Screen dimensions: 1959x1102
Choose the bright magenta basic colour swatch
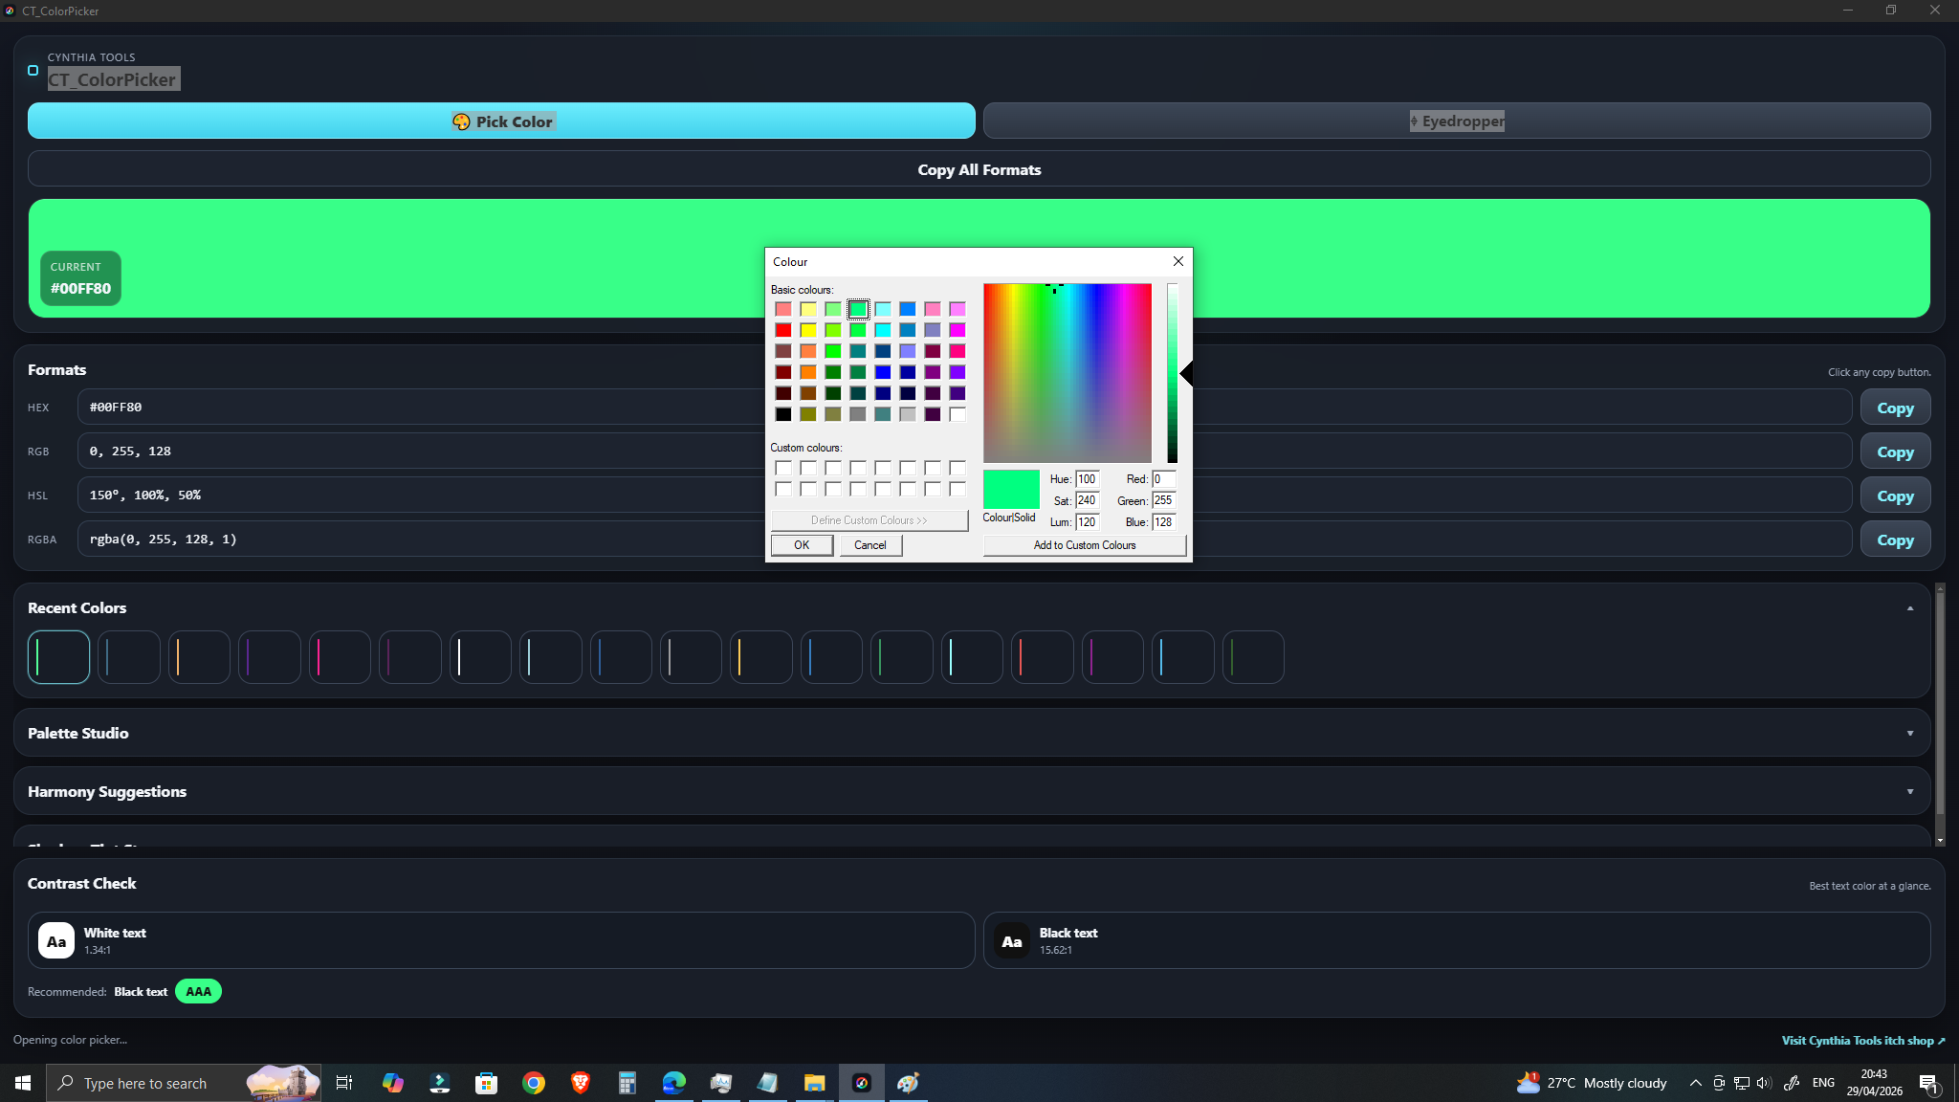click(x=957, y=330)
